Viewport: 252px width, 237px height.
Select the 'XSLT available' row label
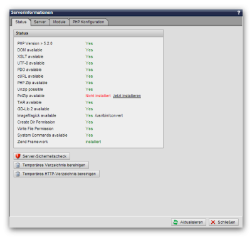tap(31, 56)
